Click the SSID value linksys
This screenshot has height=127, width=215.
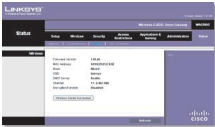tap(96, 74)
